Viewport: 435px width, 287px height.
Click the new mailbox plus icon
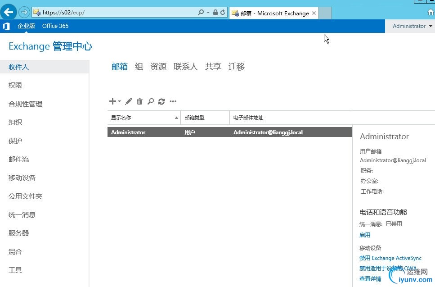pyautogui.click(x=112, y=101)
